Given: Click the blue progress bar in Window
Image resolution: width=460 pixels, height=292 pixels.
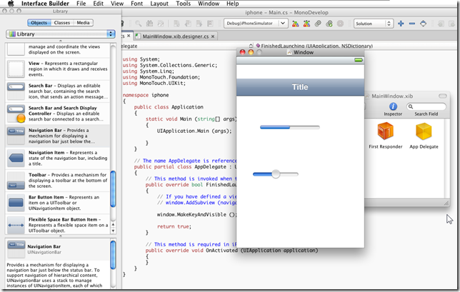Looking at the screenshot, I should tap(290, 127).
